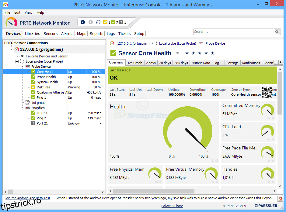Toggle the favorite flag for Core Health sensor
The height and width of the screenshot is (212, 286).
click(177, 53)
